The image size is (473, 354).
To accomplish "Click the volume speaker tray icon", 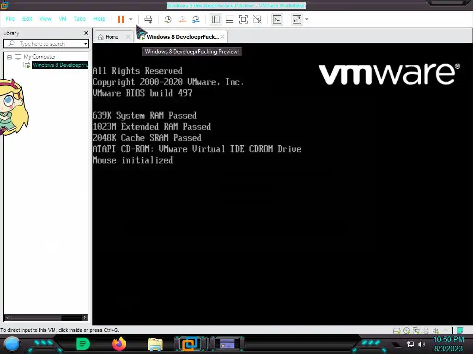I will 422,344.
